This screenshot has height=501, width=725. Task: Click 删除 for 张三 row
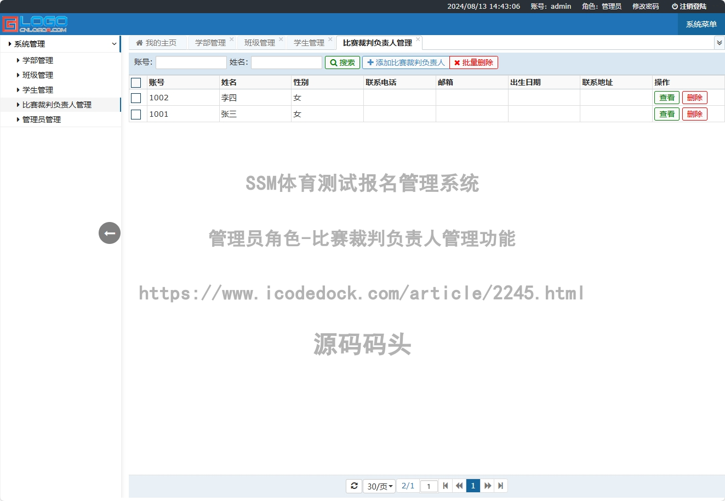point(695,114)
